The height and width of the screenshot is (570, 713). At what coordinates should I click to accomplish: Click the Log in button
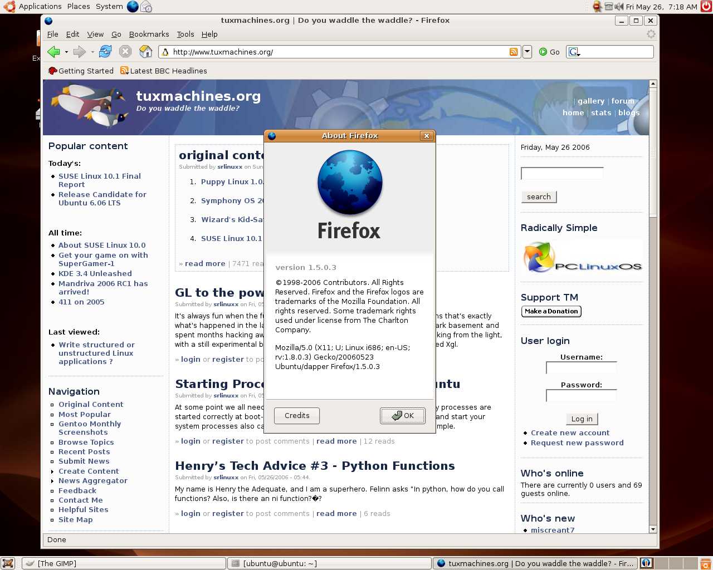click(582, 419)
